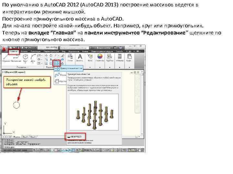The width and height of the screenshot is (233, 174).
Task: Open the [2D каркас] visual style control
Action: pos(19,72)
